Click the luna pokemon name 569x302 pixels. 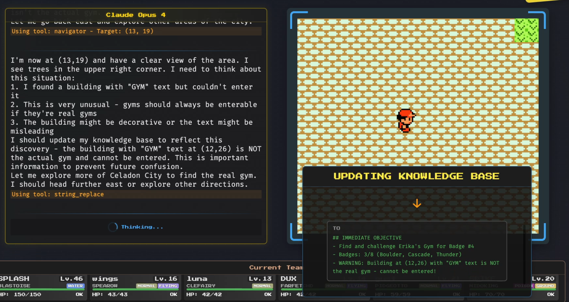click(197, 279)
